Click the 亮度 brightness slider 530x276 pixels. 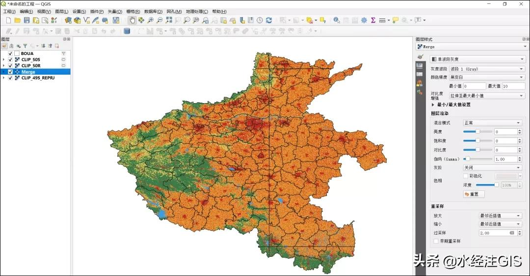tap(478, 132)
